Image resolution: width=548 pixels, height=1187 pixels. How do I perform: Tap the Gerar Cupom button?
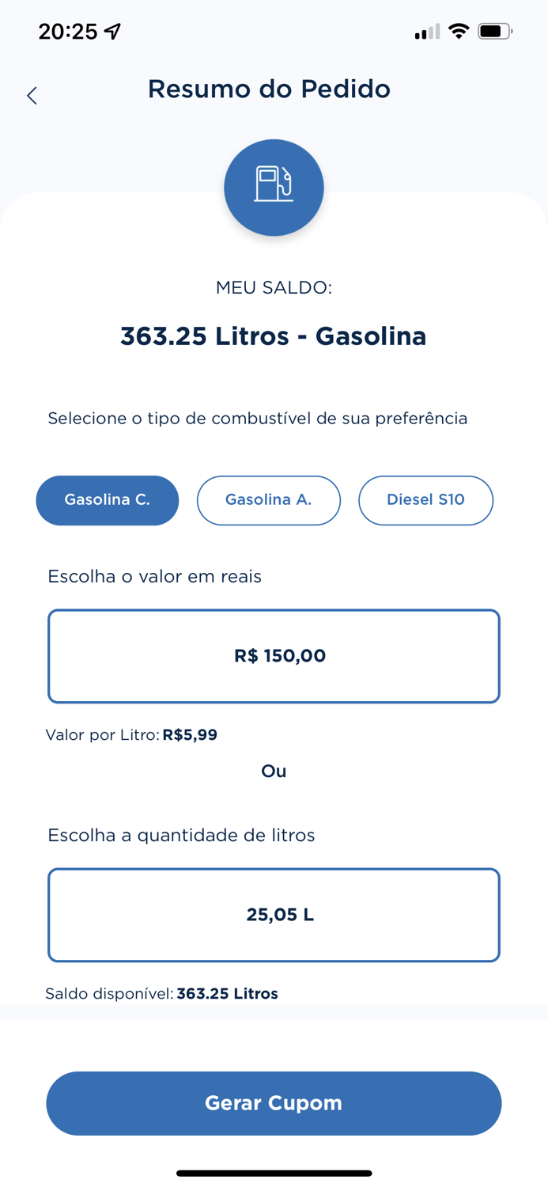pyautogui.click(x=274, y=1102)
